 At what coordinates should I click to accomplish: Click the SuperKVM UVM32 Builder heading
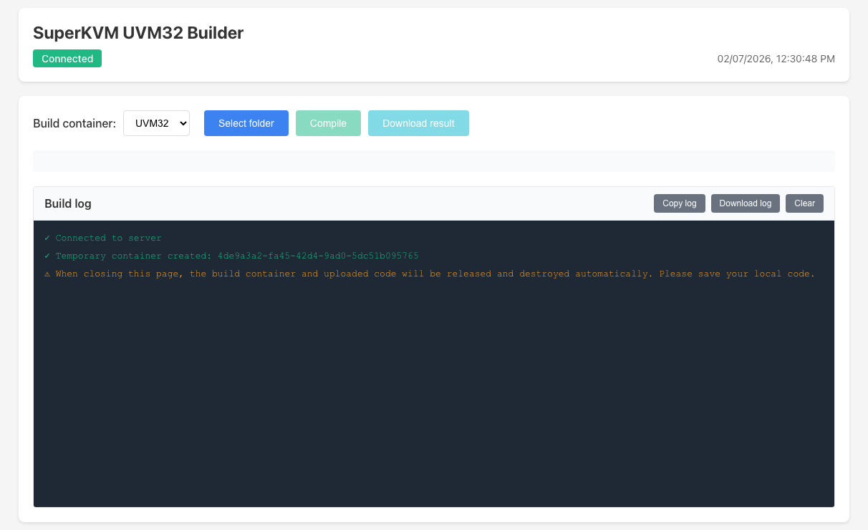[138, 33]
